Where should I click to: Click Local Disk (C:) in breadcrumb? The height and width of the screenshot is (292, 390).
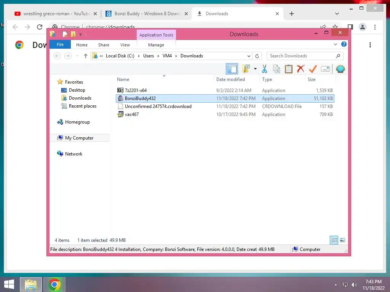tap(120, 56)
